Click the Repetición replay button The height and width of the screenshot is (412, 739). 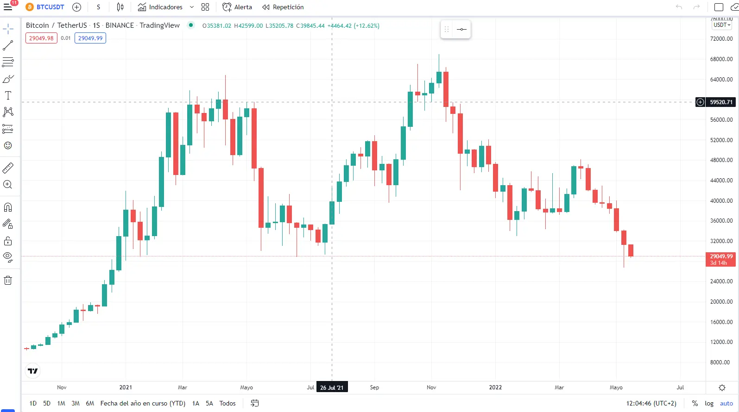(x=283, y=7)
